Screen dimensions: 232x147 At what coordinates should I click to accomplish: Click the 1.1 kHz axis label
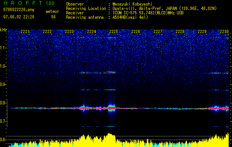click(3, 48)
